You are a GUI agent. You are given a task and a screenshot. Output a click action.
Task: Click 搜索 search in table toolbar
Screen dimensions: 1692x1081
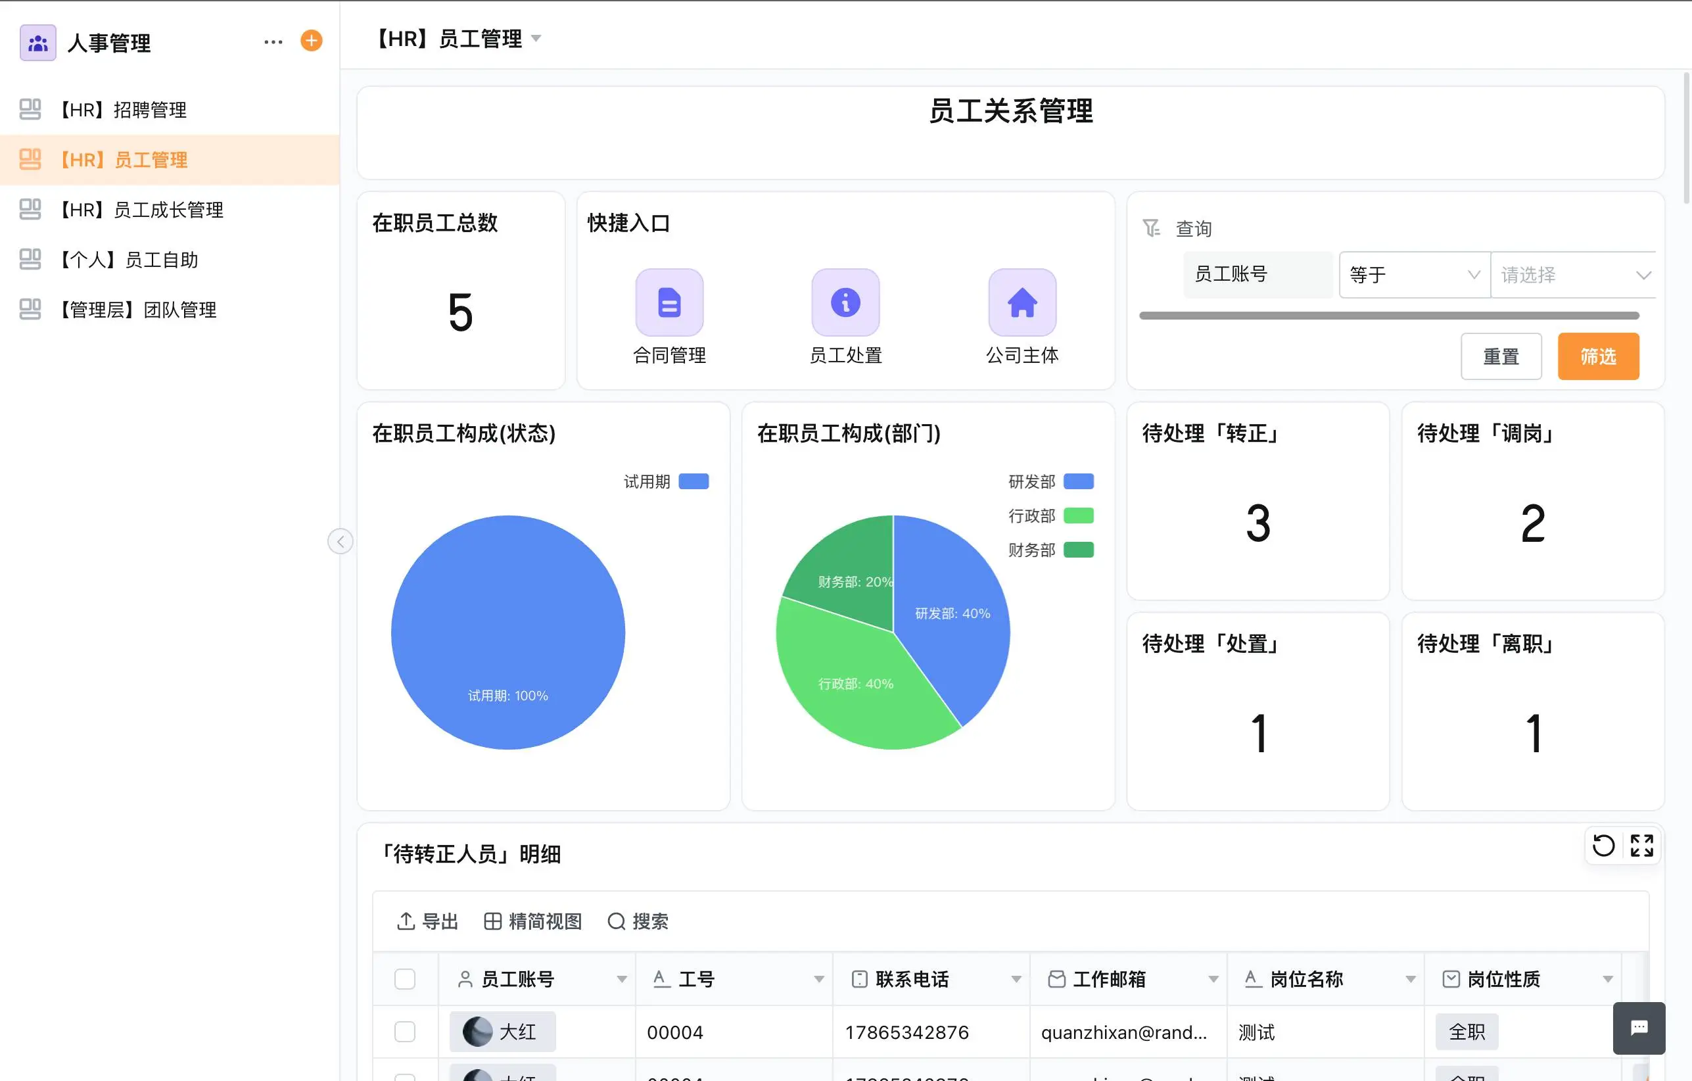tap(638, 921)
